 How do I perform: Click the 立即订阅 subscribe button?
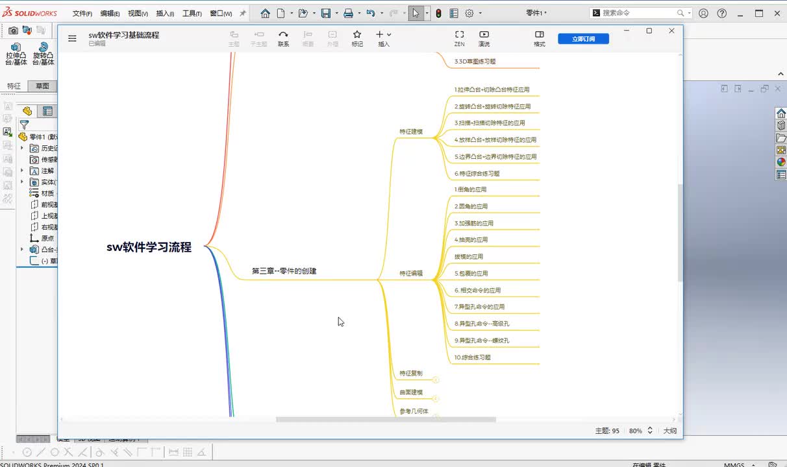click(x=583, y=39)
